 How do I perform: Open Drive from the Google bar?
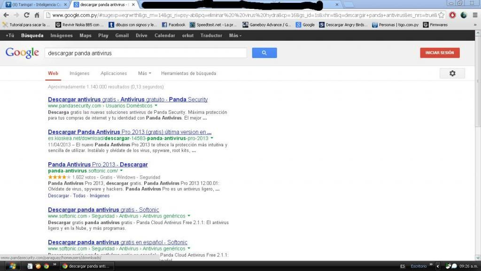141,36
